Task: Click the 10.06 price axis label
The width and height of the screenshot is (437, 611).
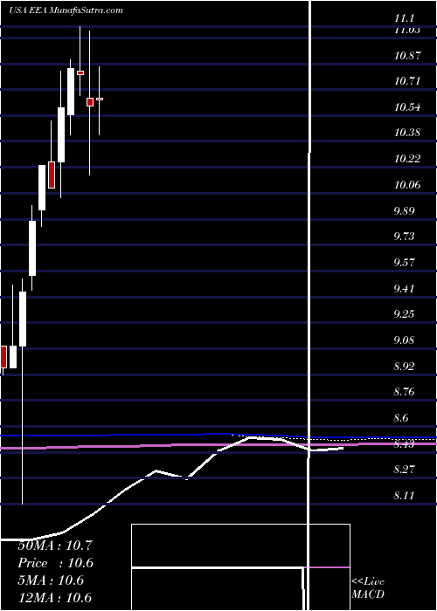Action: 407,185
